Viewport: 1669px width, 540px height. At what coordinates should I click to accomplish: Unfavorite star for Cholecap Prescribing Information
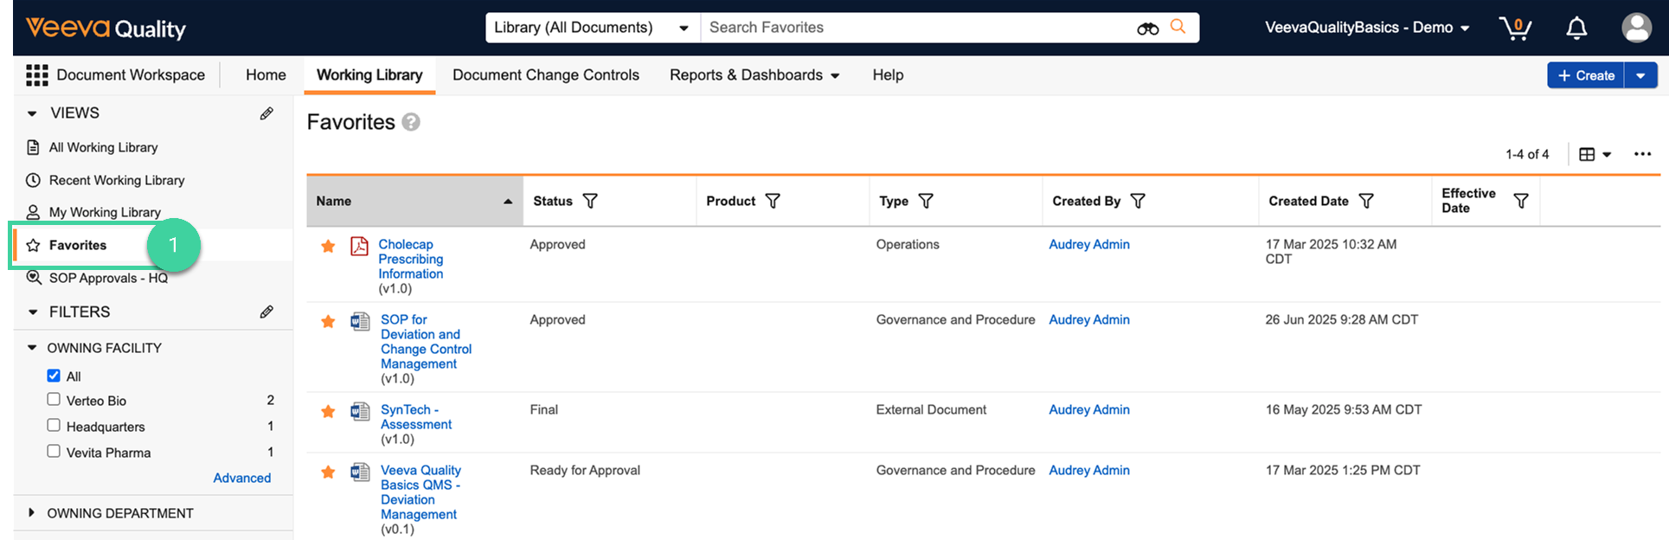[x=328, y=247]
